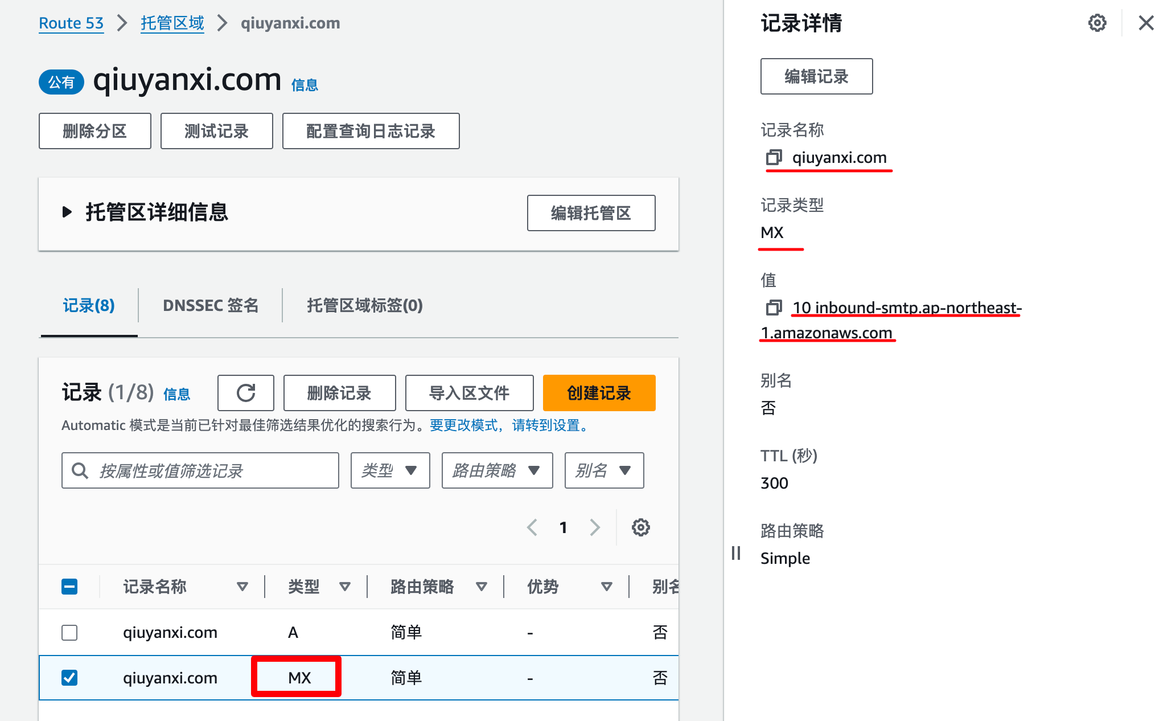Image resolution: width=1176 pixels, height=721 pixels.
Task: Open the 类型 filter dropdown
Action: (390, 470)
